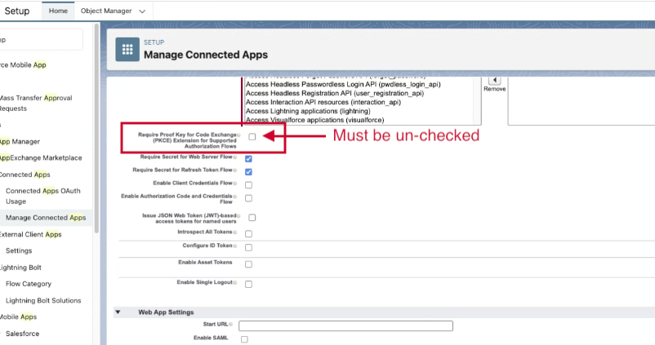Click the Manage Connected Apps grid icon

coord(127,49)
